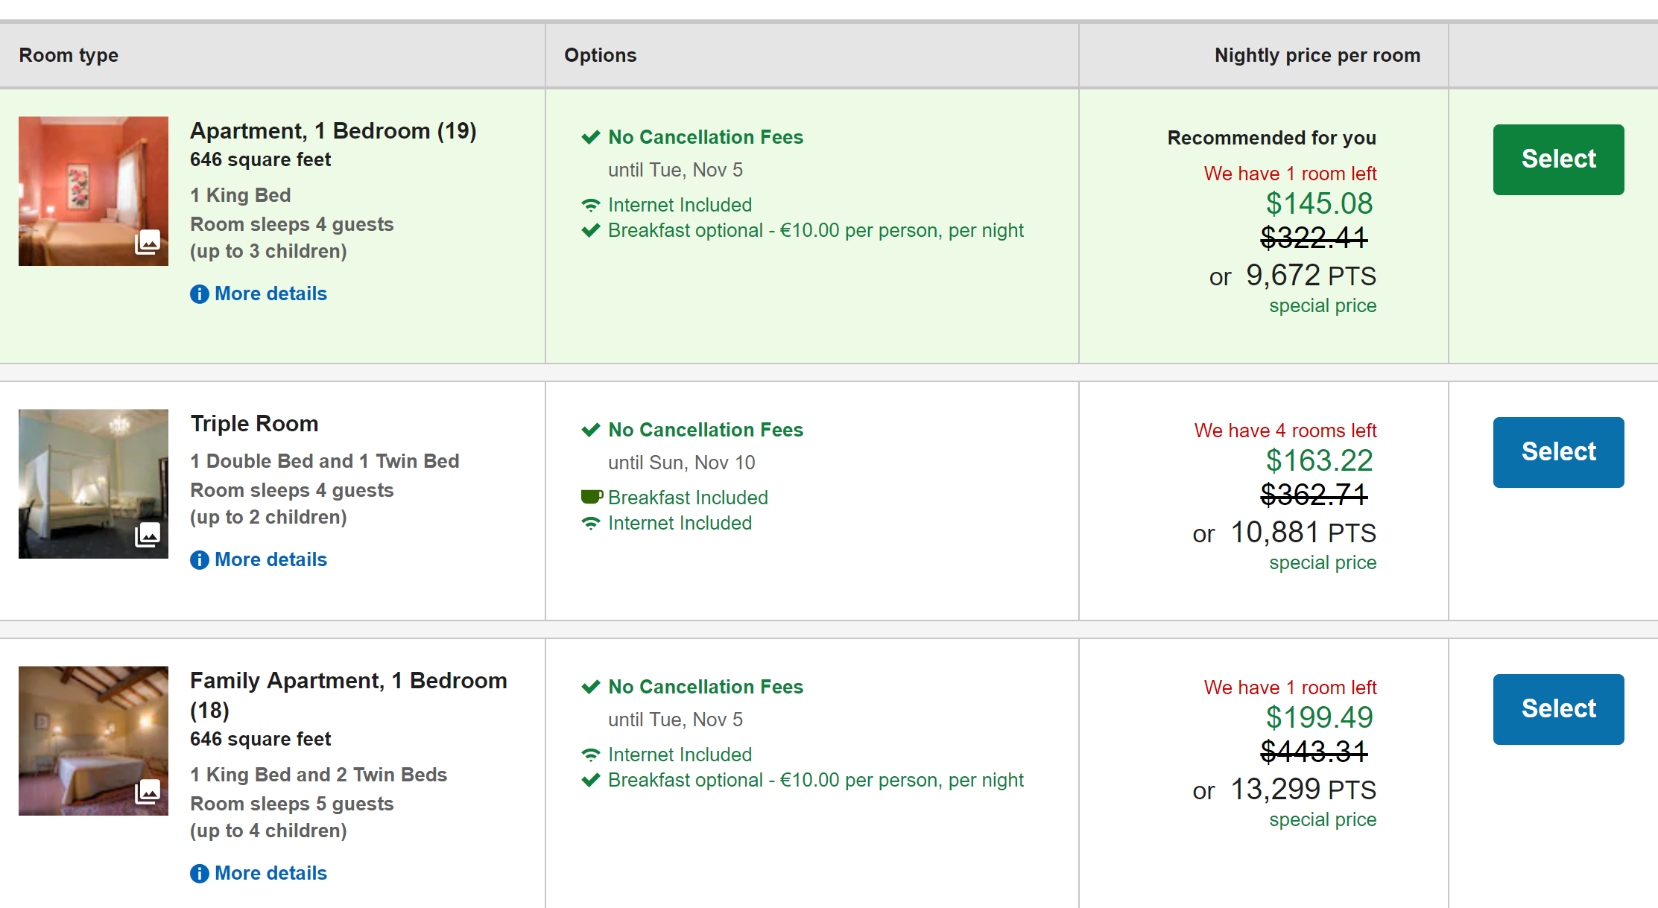The width and height of the screenshot is (1658, 908).
Task: Click Wi-Fi icon in Apartment 1 Bedroom options
Action: click(591, 205)
